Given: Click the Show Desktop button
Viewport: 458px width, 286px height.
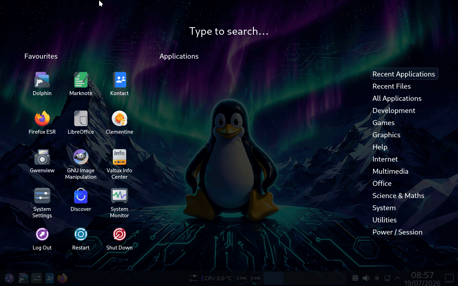Looking at the screenshot, I should point(449,278).
